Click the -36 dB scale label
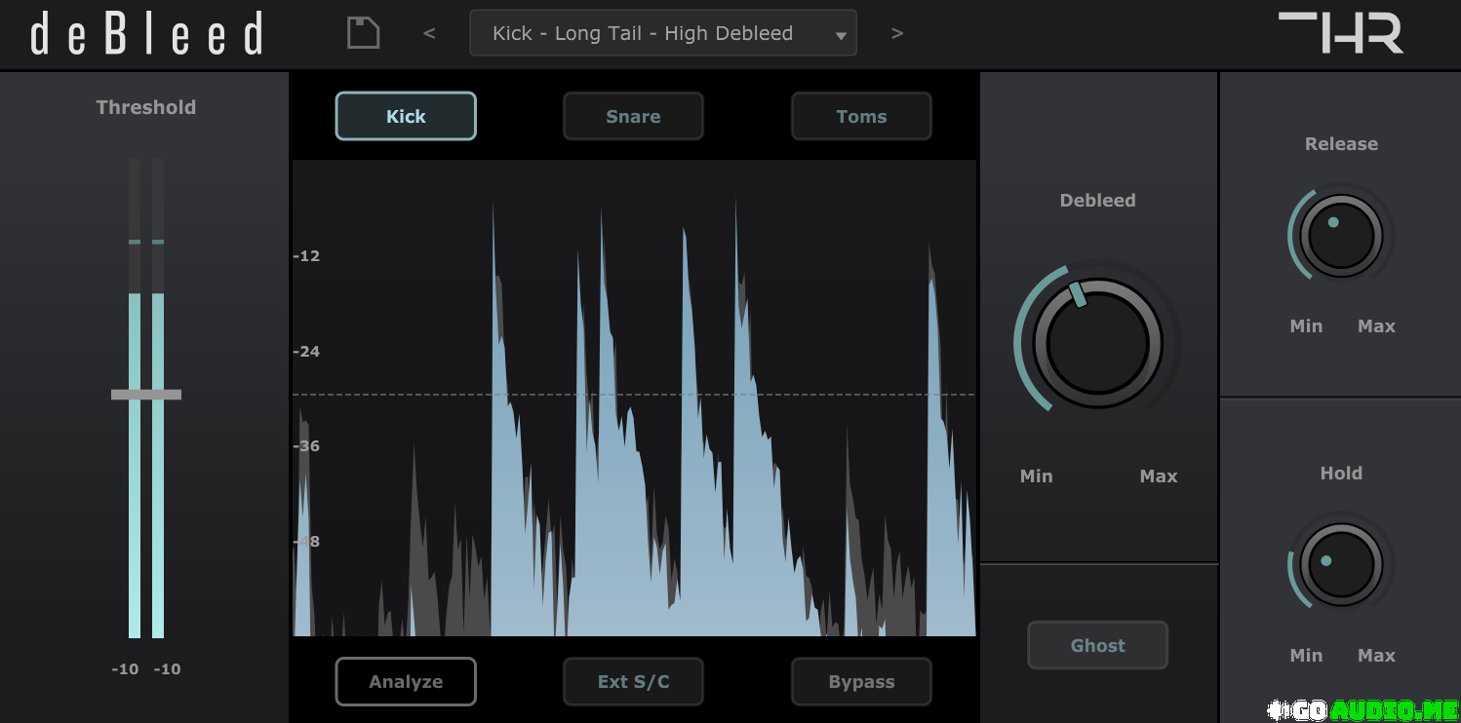The height and width of the screenshot is (723, 1461). 306,445
